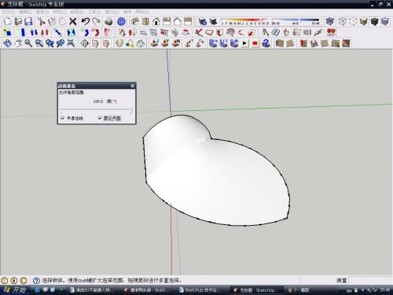
Task: Select the Pan hand tool
Action: click(x=18, y=43)
